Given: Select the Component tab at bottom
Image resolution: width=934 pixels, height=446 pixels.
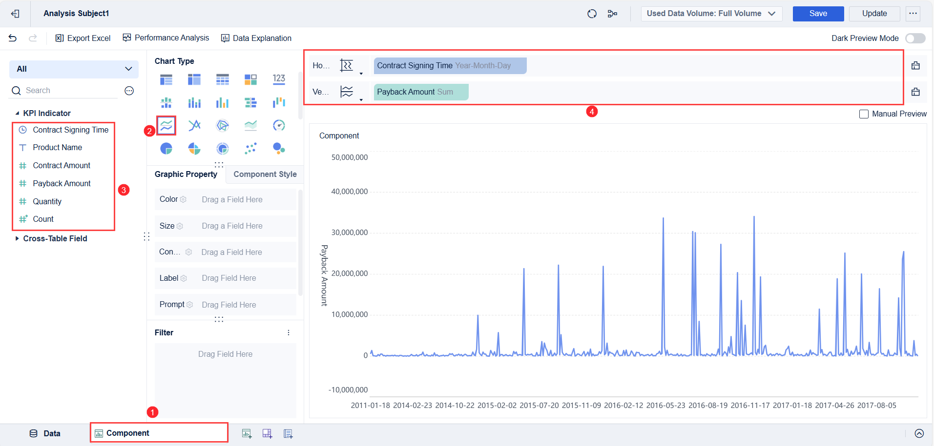Looking at the screenshot, I should 159,433.
